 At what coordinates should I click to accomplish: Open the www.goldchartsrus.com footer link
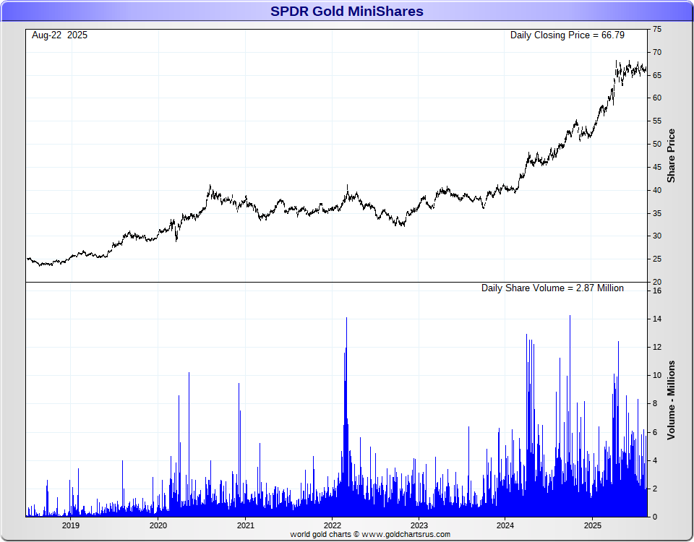(x=404, y=535)
